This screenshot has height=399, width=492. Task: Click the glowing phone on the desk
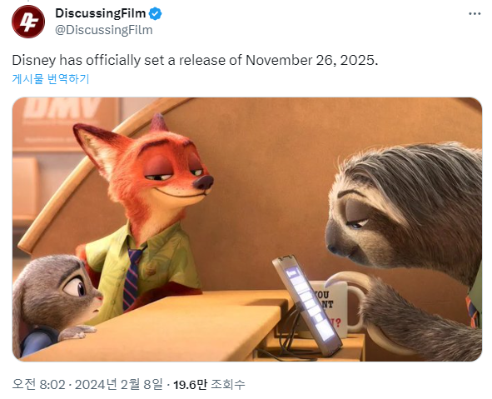pos(307,305)
